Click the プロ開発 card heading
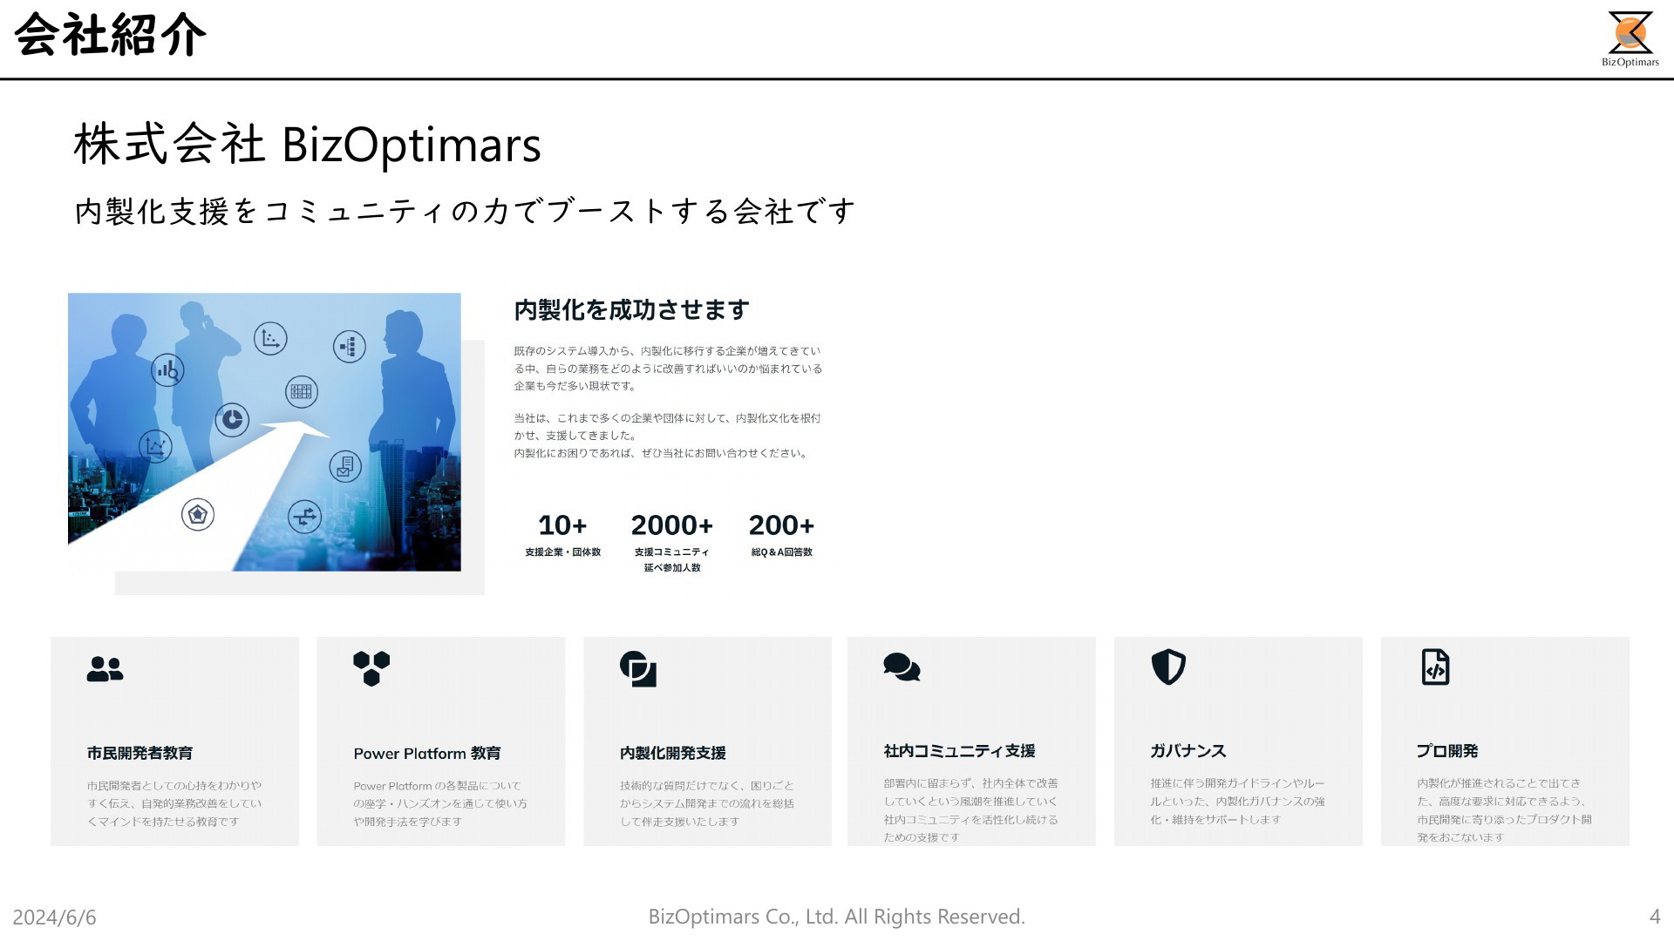 coord(1446,751)
